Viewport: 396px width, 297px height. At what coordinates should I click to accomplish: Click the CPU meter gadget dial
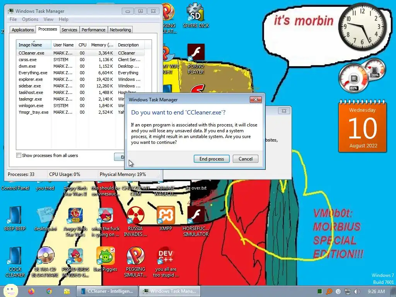click(x=353, y=78)
